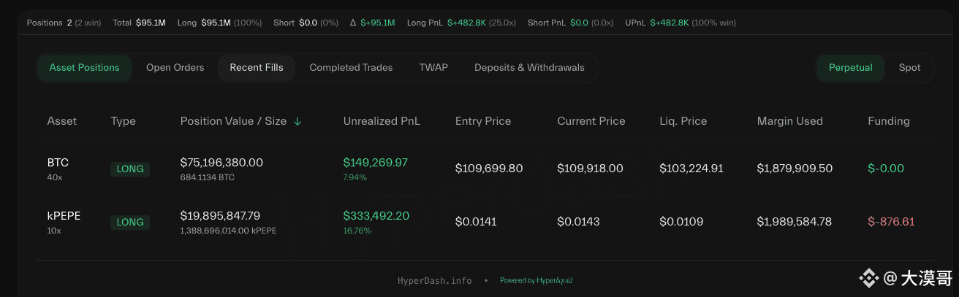Click the Powered by Hyperliquid link
This screenshot has height=297, width=959.
pyautogui.click(x=536, y=280)
